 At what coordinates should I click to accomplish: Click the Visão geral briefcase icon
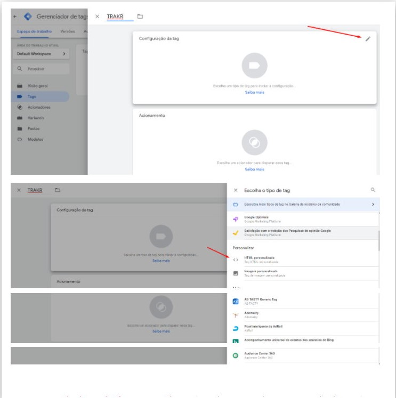click(x=20, y=86)
